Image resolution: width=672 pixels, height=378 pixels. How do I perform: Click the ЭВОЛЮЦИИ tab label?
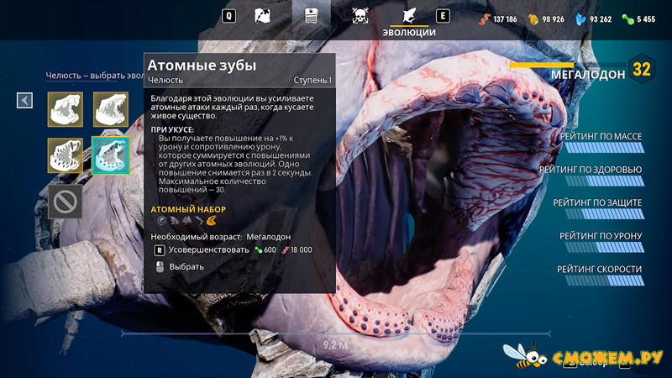coord(409,33)
